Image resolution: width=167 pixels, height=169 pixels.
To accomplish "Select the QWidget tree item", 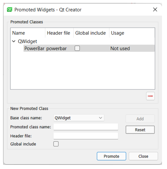I will coord(27,41).
